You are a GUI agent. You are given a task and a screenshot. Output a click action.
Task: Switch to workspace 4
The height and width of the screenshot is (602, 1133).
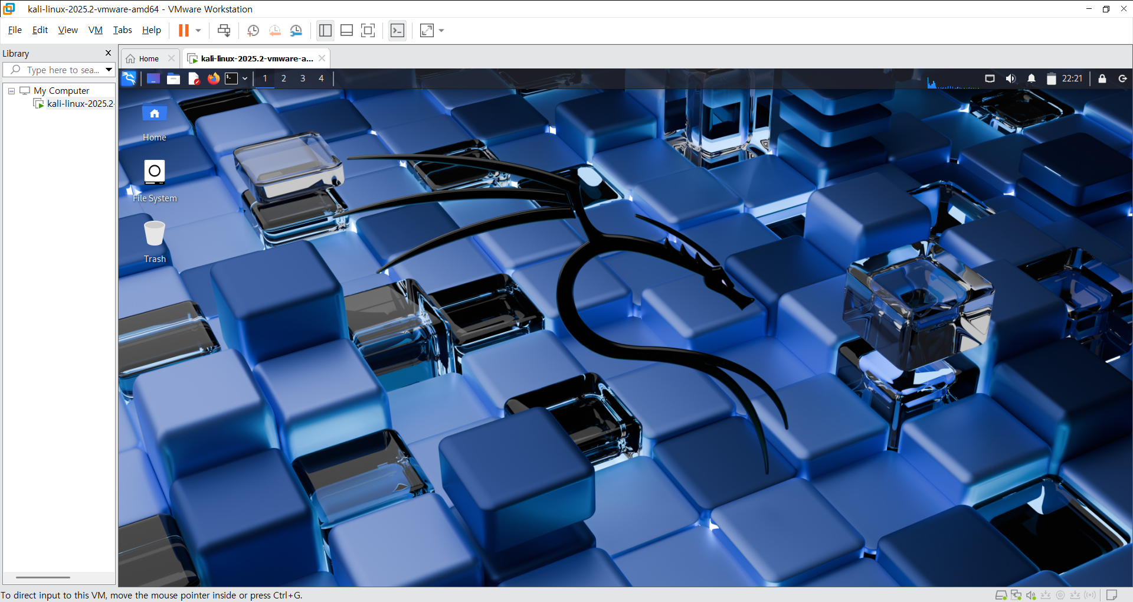tap(322, 78)
